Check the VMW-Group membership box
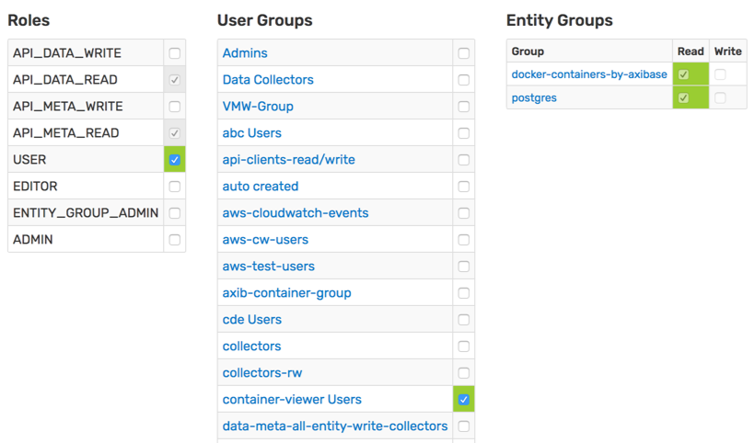The image size is (754, 443). [x=464, y=107]
